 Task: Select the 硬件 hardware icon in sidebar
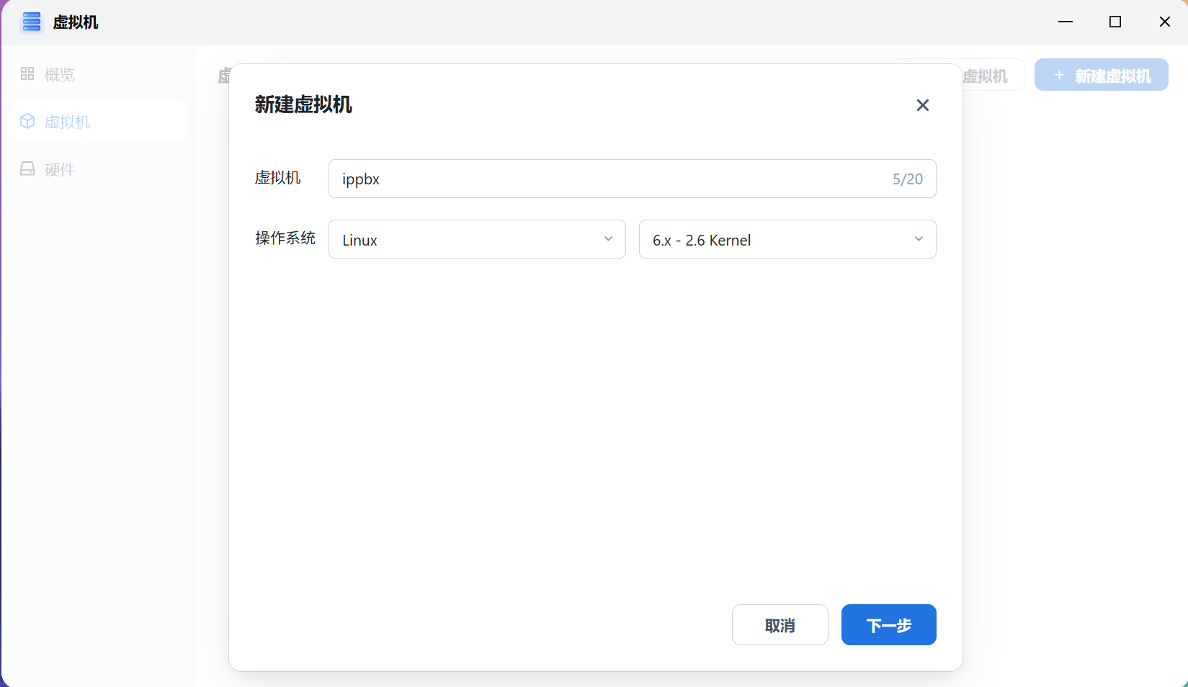click(27, 168)
